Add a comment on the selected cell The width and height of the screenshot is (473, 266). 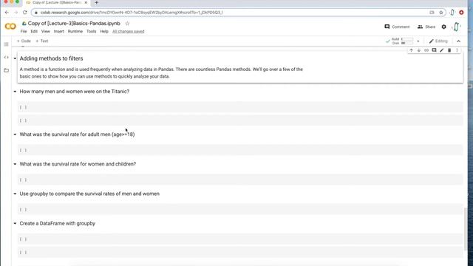point(434,50)
